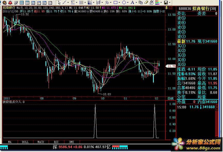The height and width of the screenshot is (152, 223).
Task: Expand the vertical lines dropdown arrow
Action: click(85, 2)
